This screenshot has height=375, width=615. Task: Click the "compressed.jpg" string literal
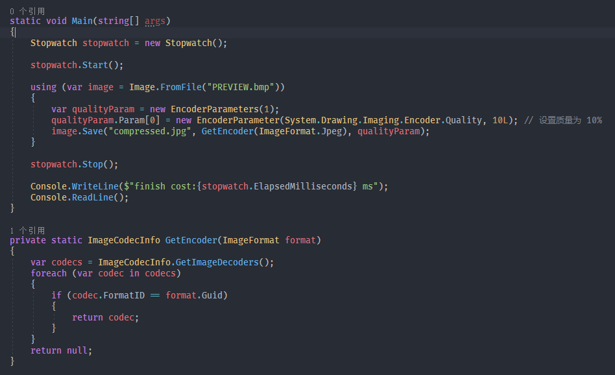(150, 132)
